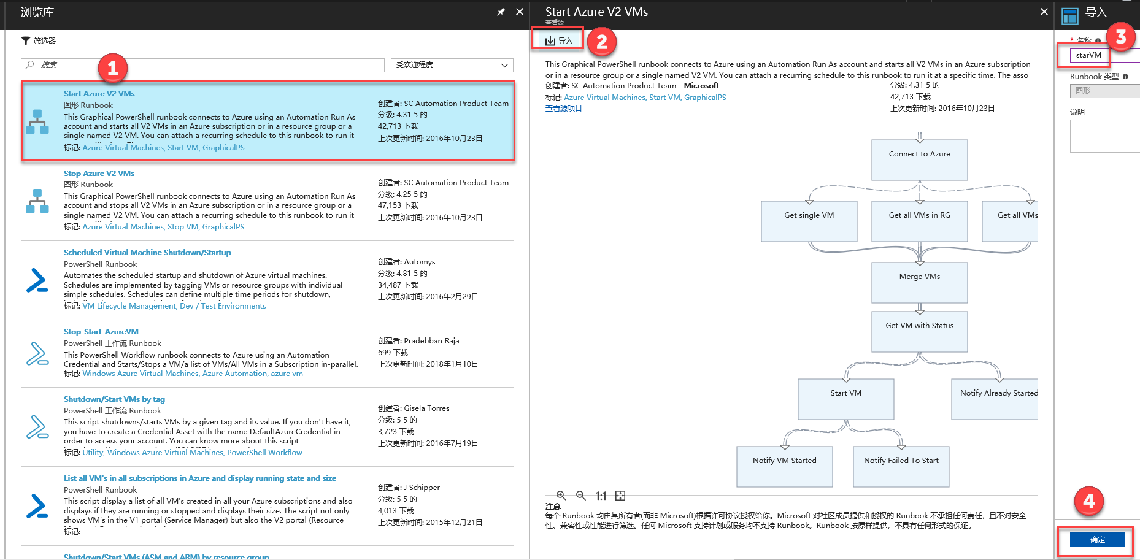Click the PowerShell icon for List all VM's runbook
The height and width of the screenshot is (560, 1140).
click(x=37, y=505)
